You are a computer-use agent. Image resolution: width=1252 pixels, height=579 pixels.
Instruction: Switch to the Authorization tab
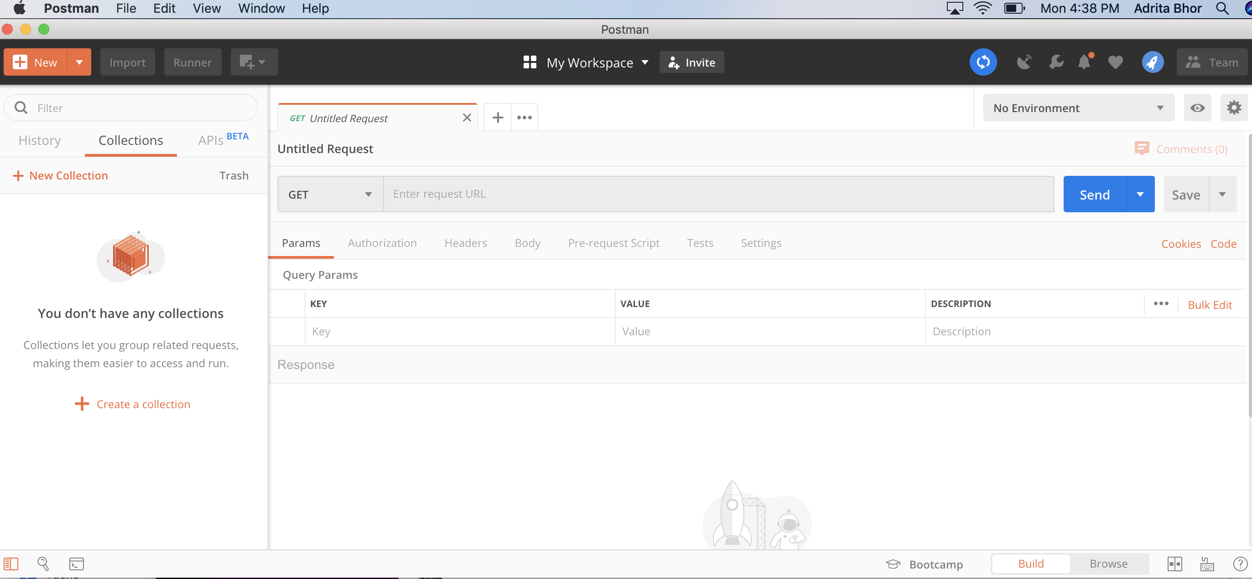click(382, 243)
